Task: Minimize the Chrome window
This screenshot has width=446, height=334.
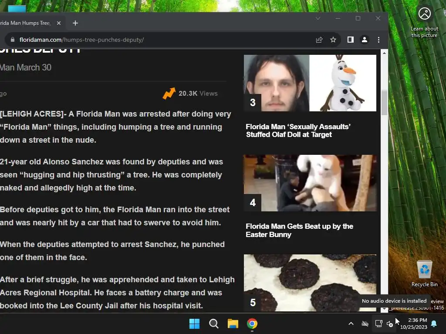Action: click(x=338, y=18)
